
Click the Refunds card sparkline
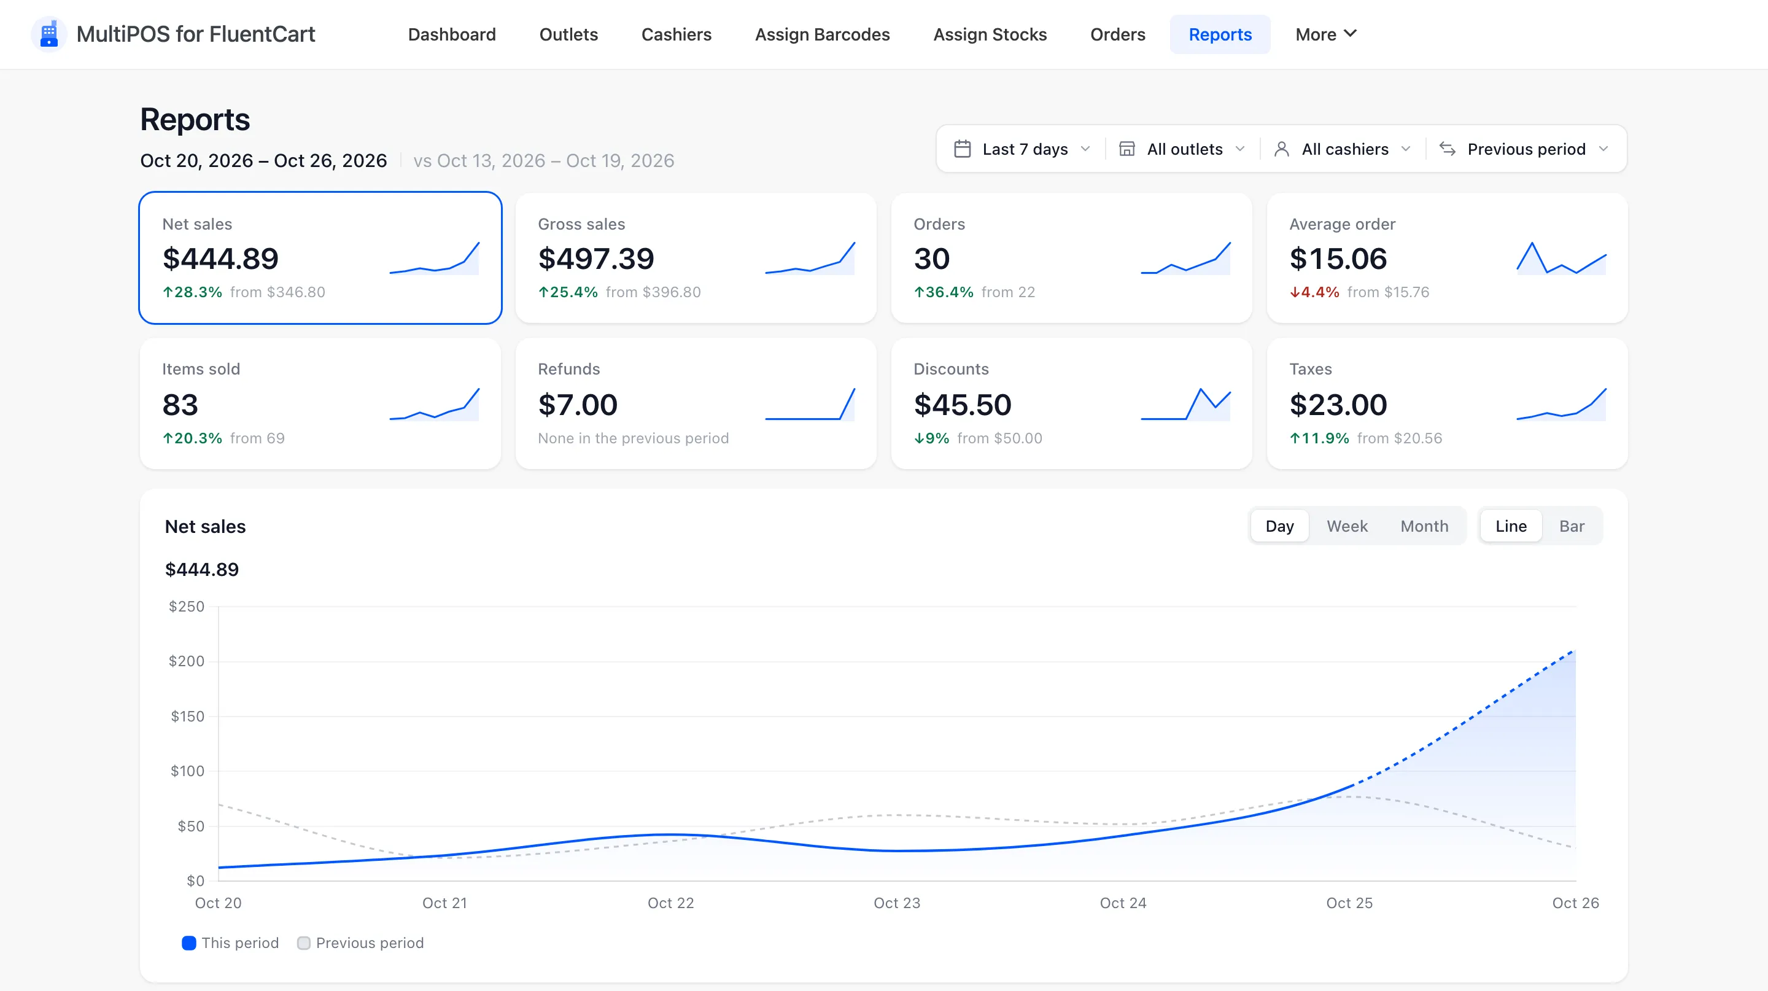pyautogui.click(x=810, y=404)
